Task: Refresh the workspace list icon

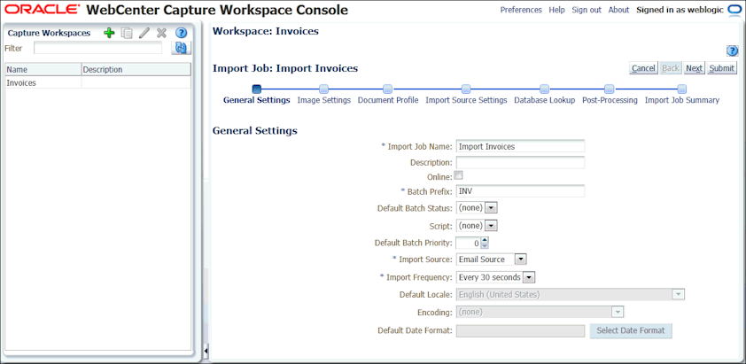Action: point(182,48)
